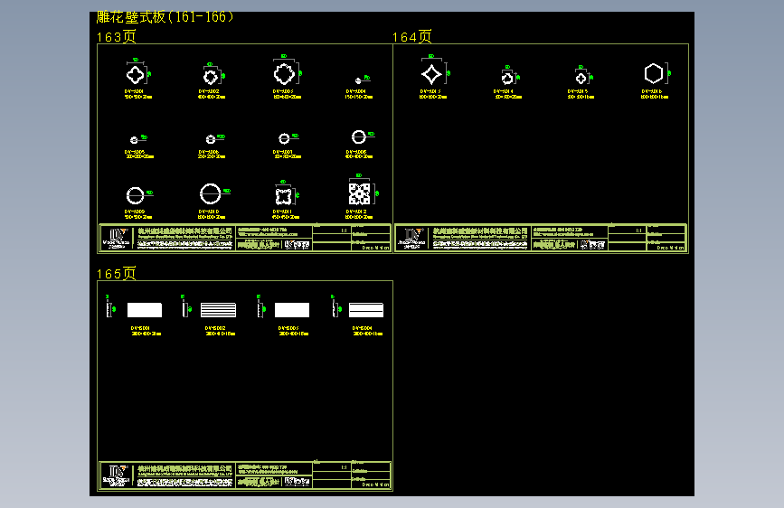The height and width of the screenshot is (508, 784).
Task: Click the yellow label under the four-pointed star
Action: (433, 94)
